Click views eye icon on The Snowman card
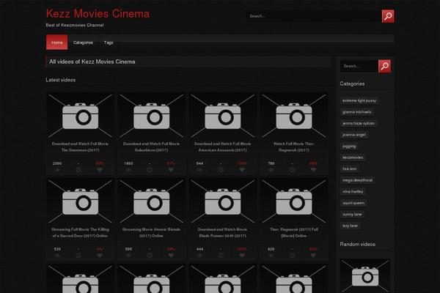Screen dimensions: 440x293 pyautogui.click(x=57, y=170)
